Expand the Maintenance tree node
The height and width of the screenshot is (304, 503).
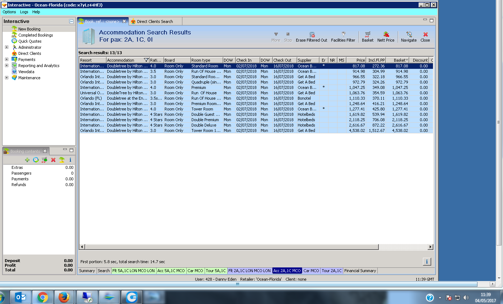click(6, 78)
